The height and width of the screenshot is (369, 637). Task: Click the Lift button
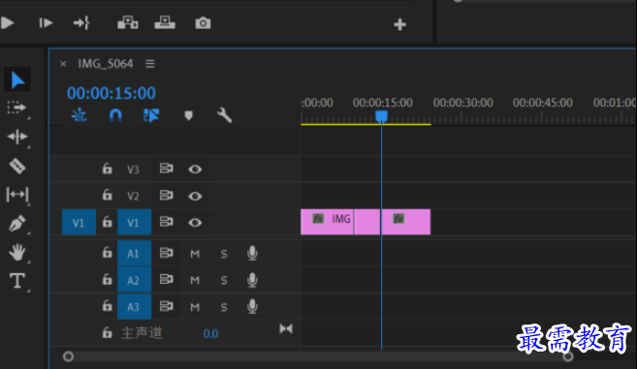[x=128, y=22]
